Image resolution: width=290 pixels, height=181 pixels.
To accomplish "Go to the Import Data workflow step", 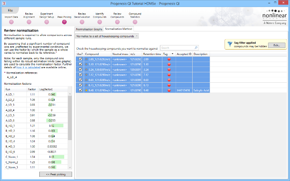I will pyautogui.click(x=11, y=22).
